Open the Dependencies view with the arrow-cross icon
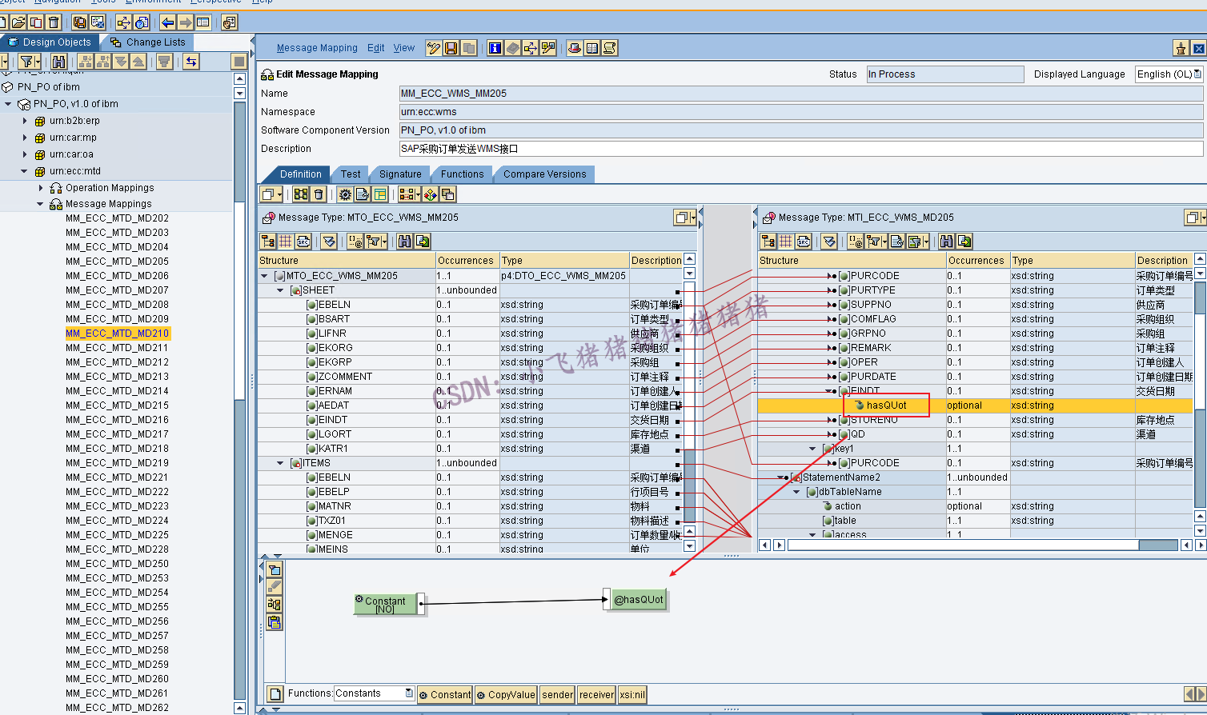The height and width of the screenshot is (715, 1207). (x=531, y=48)
